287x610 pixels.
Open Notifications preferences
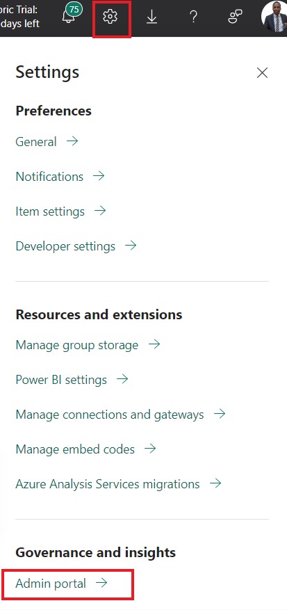pyautogui.click(x=60, y=176)
